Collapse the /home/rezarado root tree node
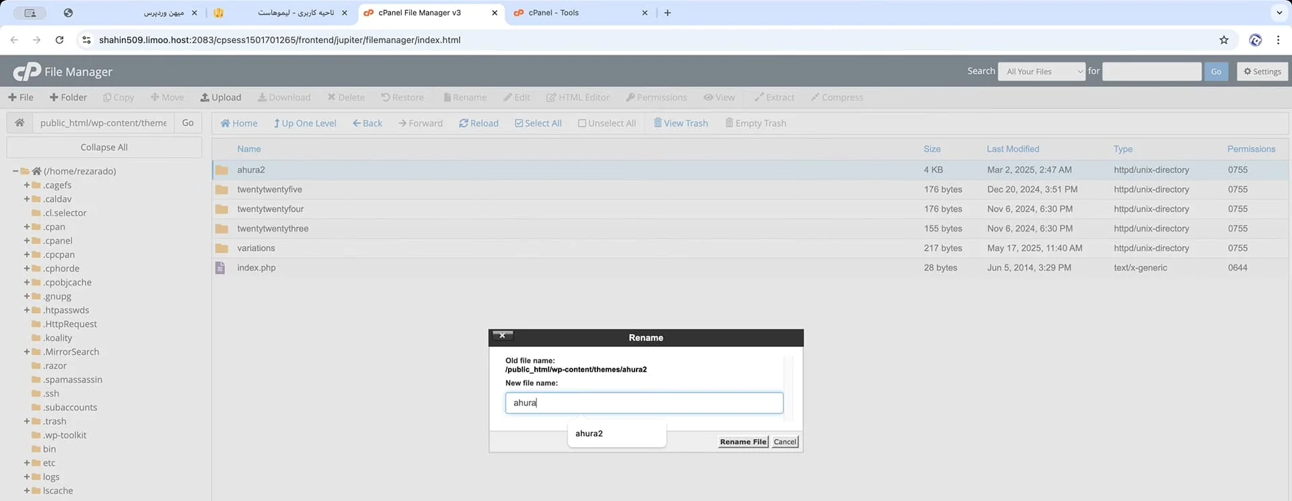The height and width of the screenshot is (501, 1292). coord(15,171)
